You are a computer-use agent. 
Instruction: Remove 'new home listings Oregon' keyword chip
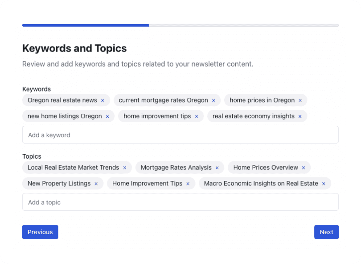coord(107,116)
